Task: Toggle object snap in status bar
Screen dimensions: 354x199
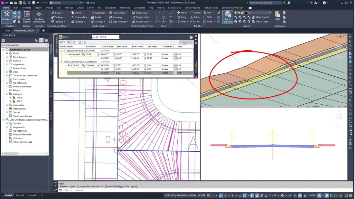Action: pos(244,196)
